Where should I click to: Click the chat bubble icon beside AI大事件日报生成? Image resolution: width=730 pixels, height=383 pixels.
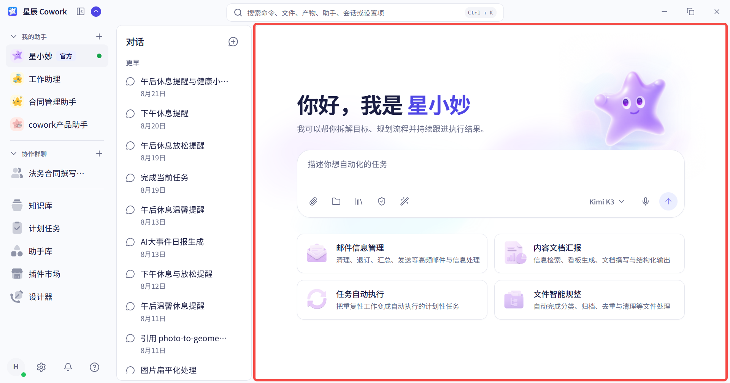(130, 242)
